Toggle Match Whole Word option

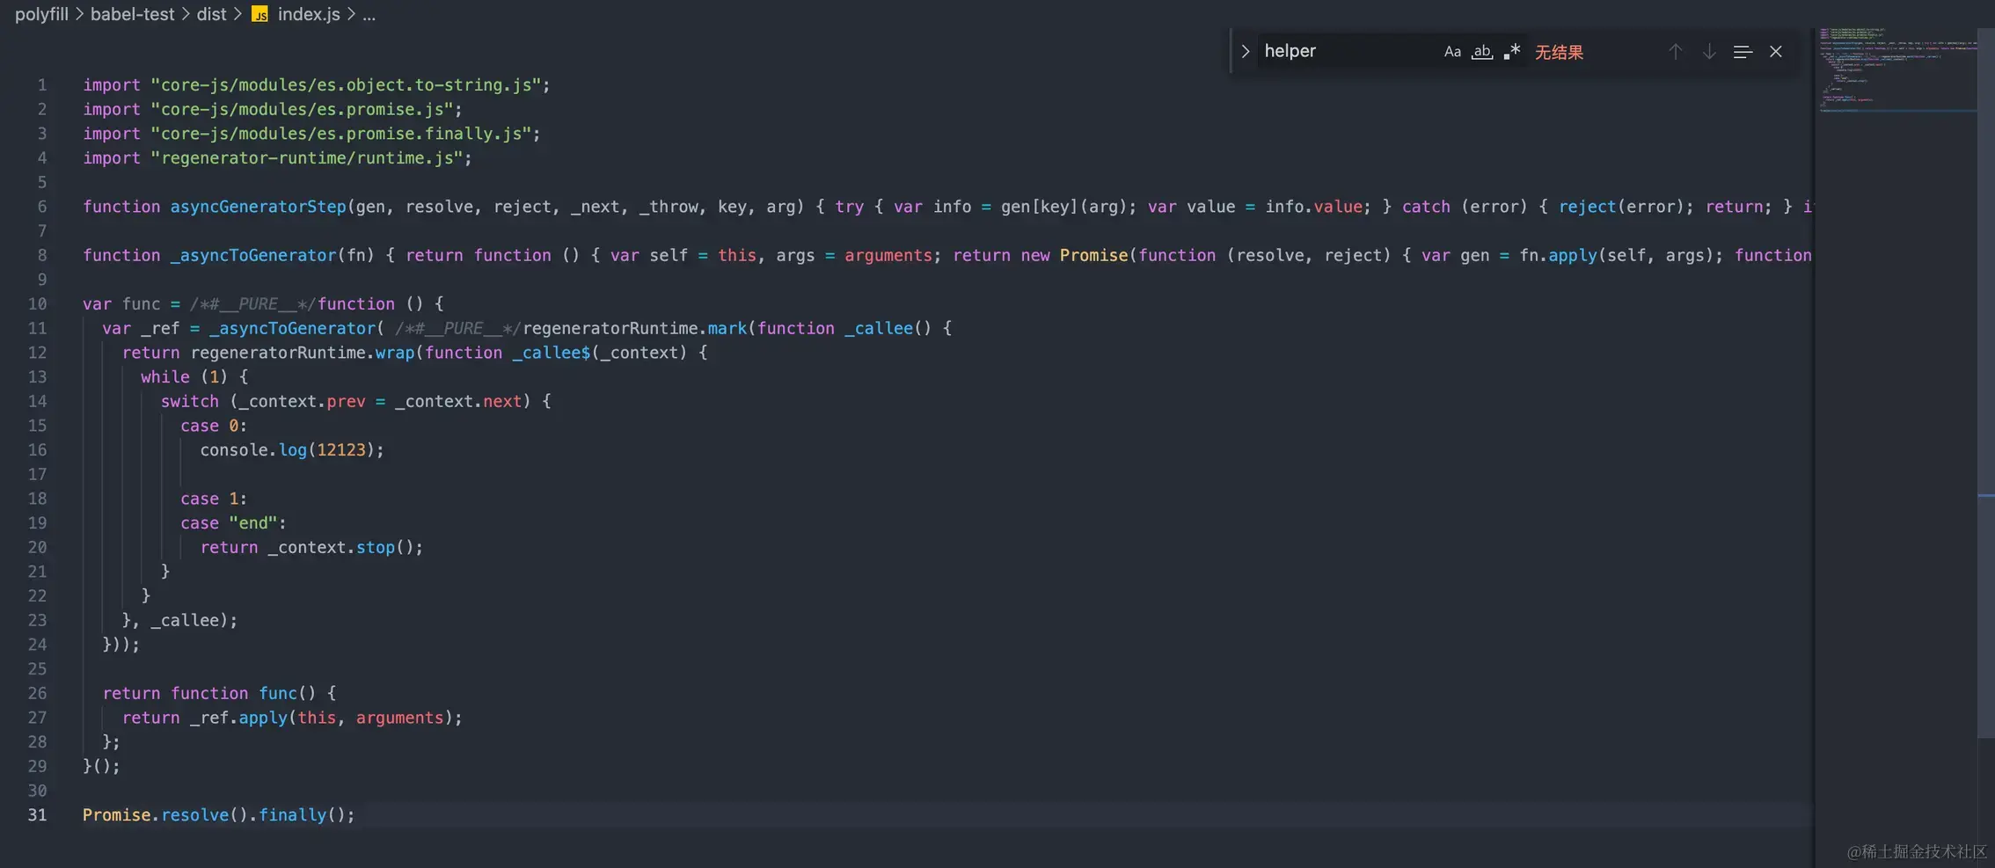pyautogui.click(x=1482, y=52)
